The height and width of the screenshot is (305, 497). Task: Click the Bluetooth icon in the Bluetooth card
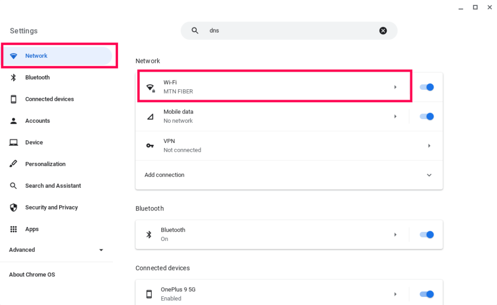pyautogui.click(x=149, y=235)
